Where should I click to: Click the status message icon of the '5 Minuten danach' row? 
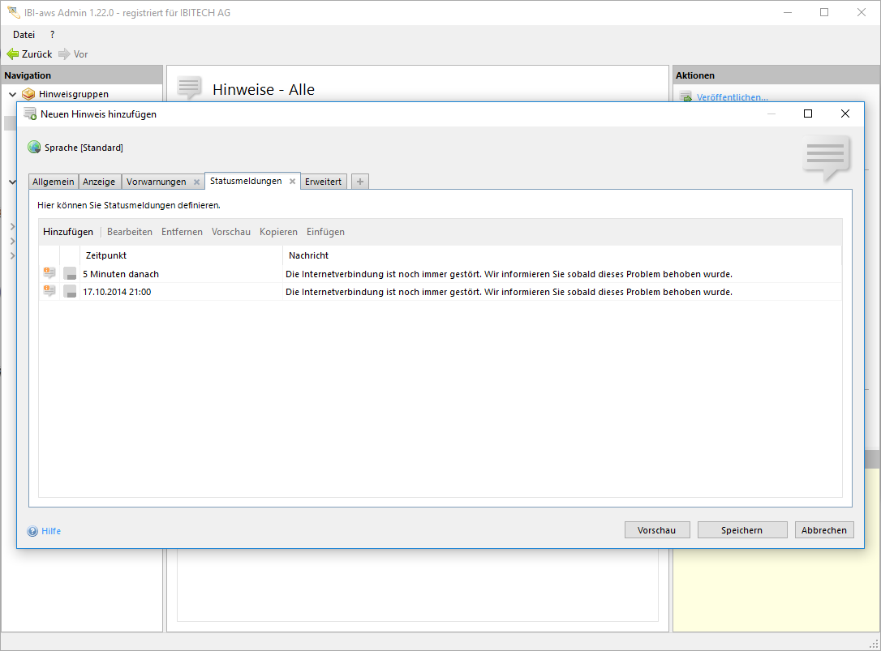click(49, 273)
